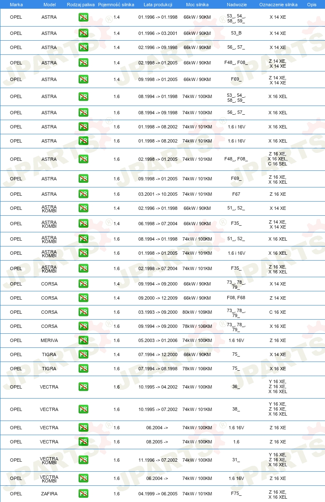The width and height of the screenshot is (325, 502).
Task: Click the date cell '09.2000 -> 12.2009'
Action: click(158, 298)
